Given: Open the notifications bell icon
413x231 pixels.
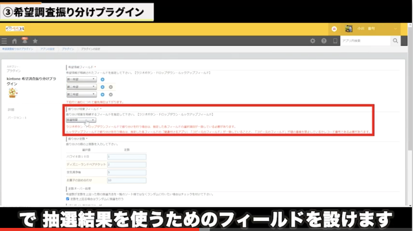Looking at the screenshot, I should (24, 40).
